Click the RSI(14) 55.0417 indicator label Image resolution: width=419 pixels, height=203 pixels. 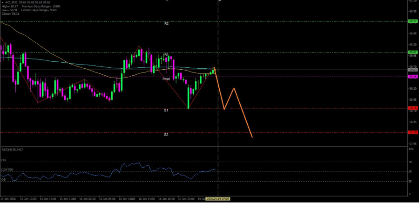click(12, 150)
